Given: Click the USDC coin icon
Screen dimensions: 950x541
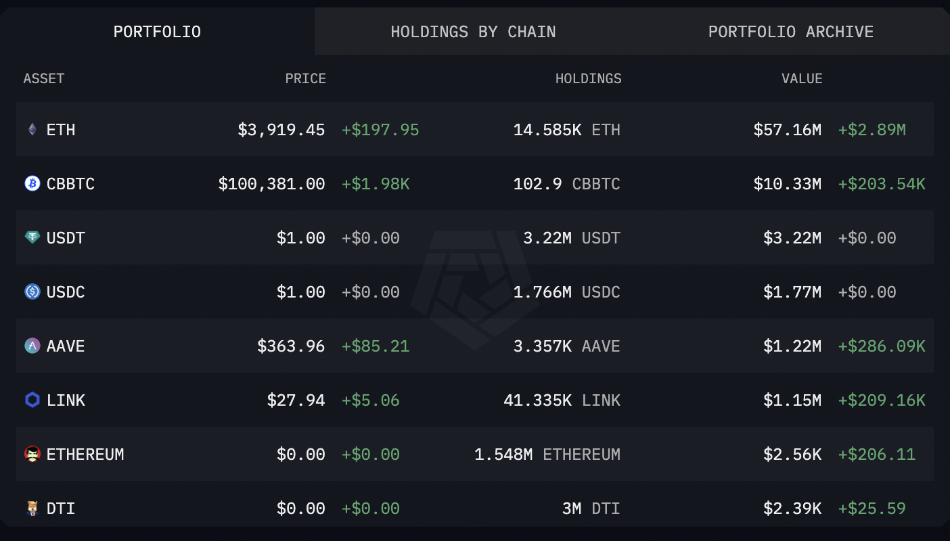Looking at the screenshot, I should point(32,291).
